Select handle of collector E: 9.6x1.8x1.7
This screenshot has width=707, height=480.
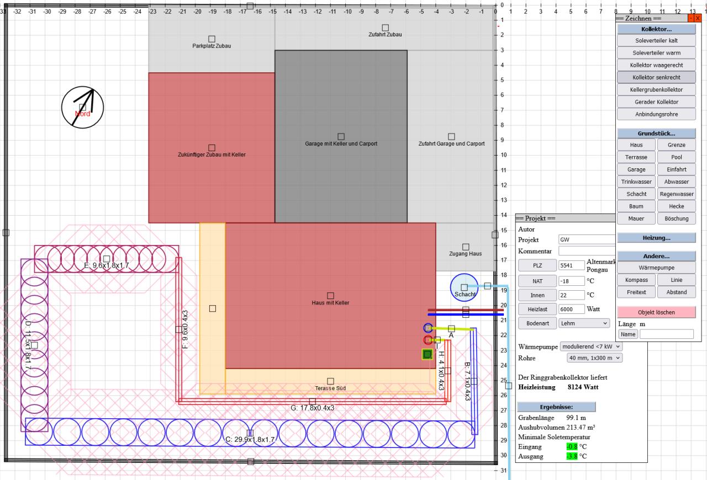coord(107,259)
